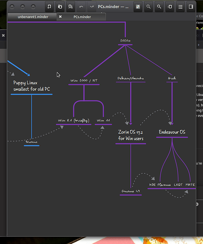Redo the action with the redo arrow
Image resolution: width=203 pixels, height=244 pixels.
click(92, 7)
